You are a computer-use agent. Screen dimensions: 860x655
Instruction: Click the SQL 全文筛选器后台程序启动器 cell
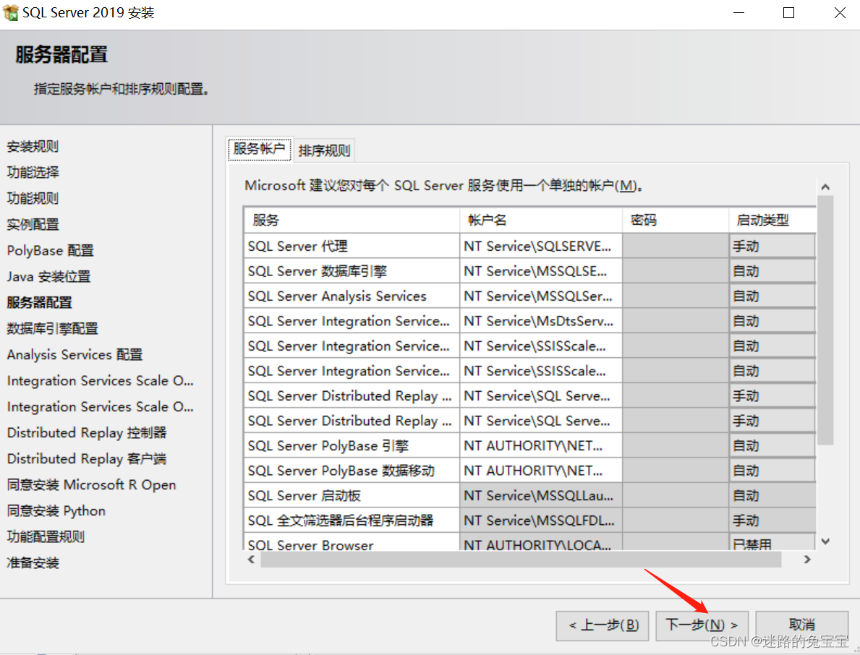coord(352,521)
